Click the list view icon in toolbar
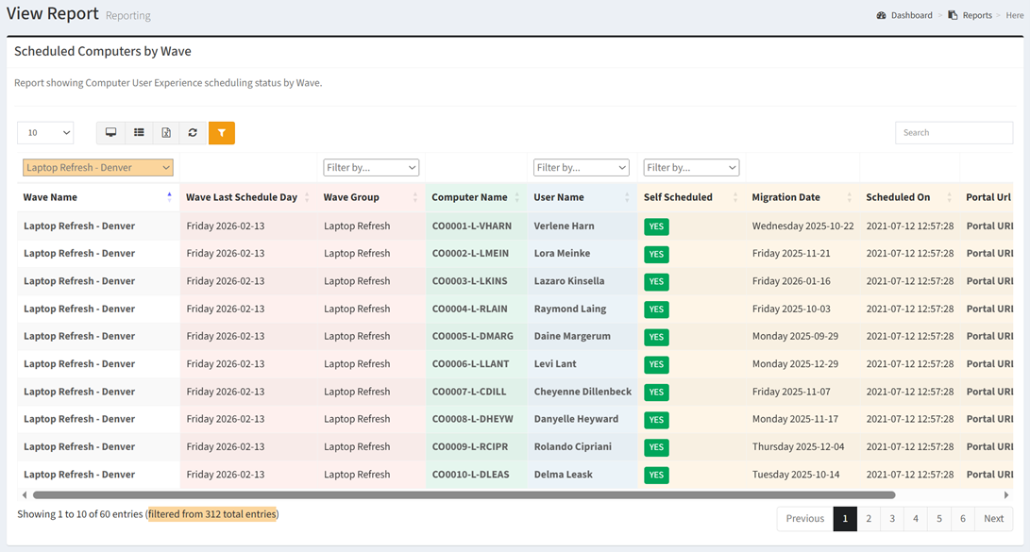 (x=139, y=133)
